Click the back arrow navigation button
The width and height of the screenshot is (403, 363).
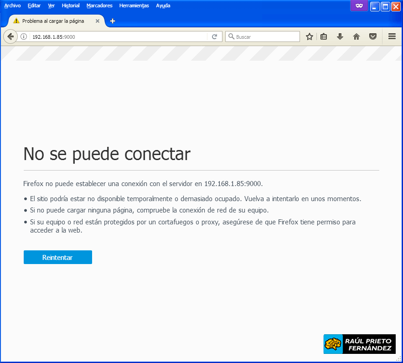(10, 36)
